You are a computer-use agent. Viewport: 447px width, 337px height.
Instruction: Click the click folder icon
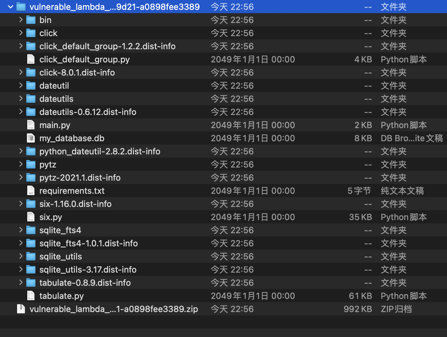point(31,33)
